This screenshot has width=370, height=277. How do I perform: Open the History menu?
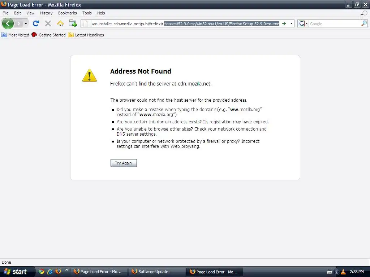(x=46, y=13)
